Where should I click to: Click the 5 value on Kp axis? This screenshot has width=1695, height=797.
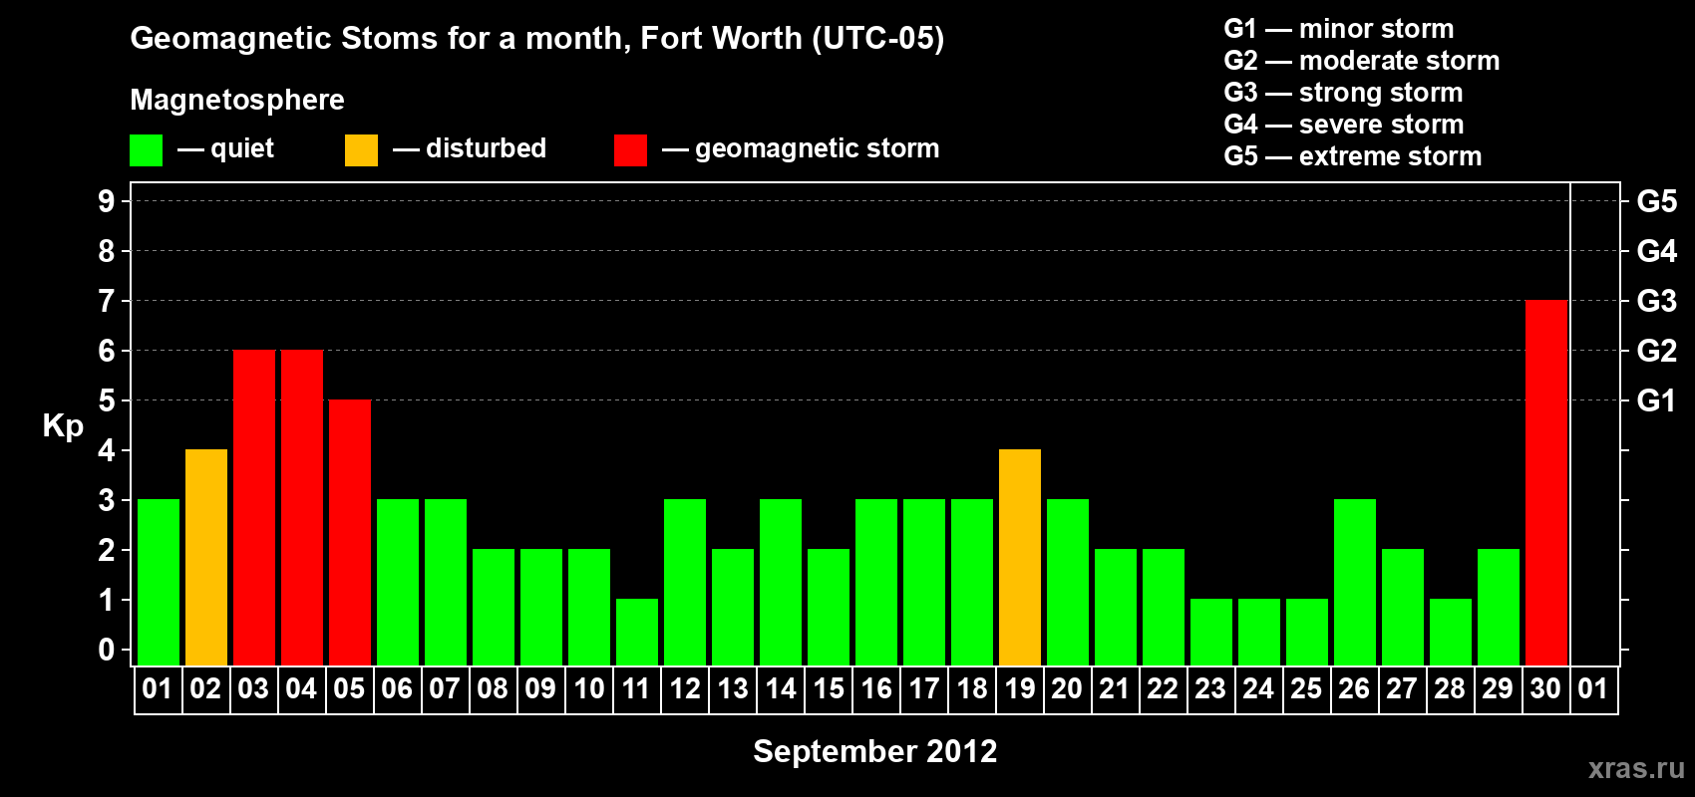click(107, 400)
